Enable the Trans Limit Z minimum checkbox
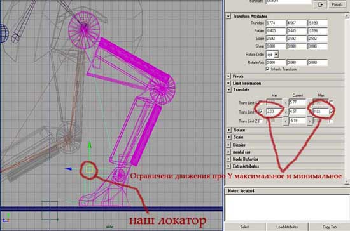Viewport: 350px width, 231px height. coord(260,121)
